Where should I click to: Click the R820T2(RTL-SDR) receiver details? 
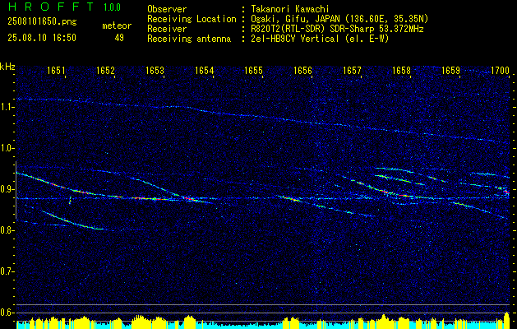[337, 29]
